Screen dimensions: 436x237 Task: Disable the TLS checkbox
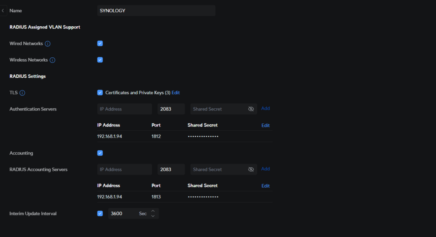click(100, 93)
